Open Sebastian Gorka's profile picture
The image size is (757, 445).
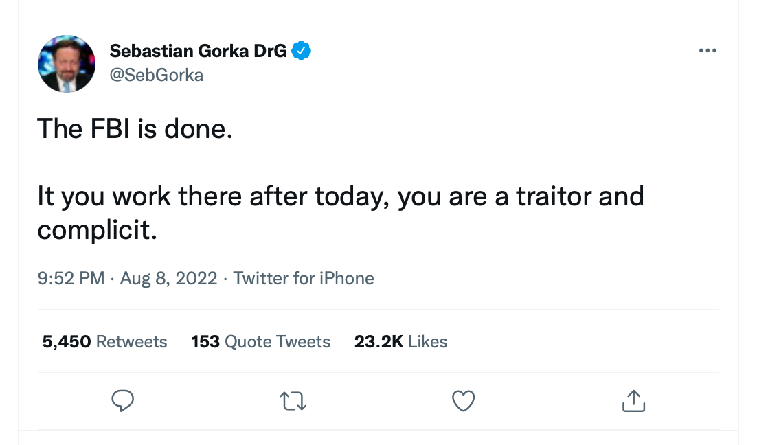coord(67,64)
